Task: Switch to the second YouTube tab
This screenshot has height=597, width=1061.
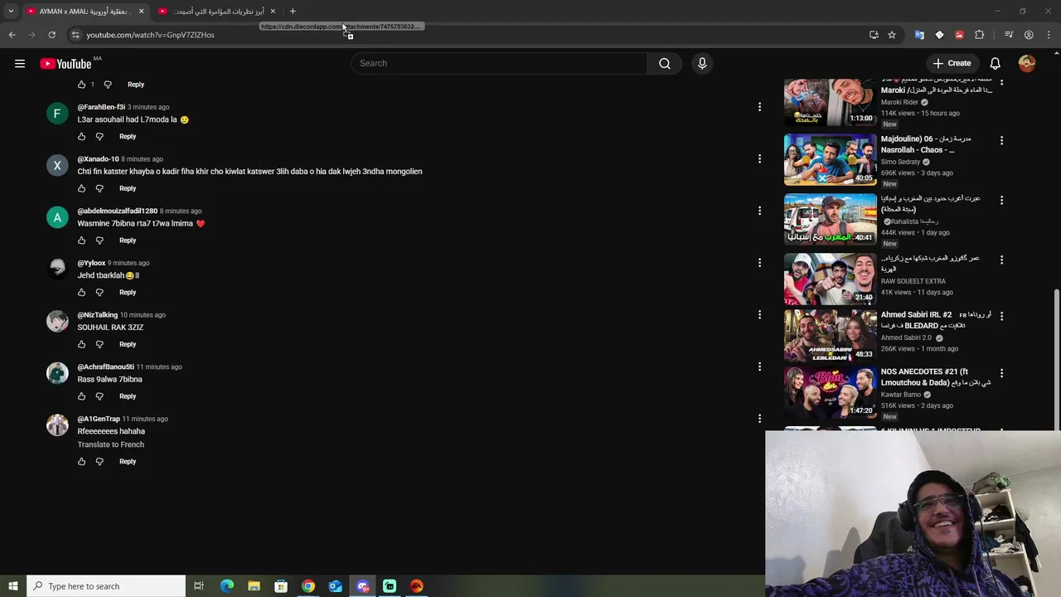Action: 216,11
